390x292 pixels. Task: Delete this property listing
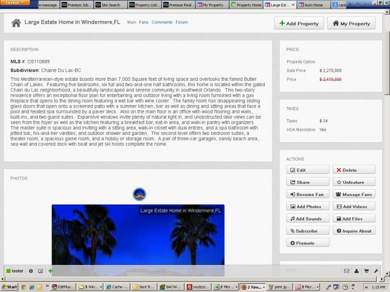coord(354,170)
